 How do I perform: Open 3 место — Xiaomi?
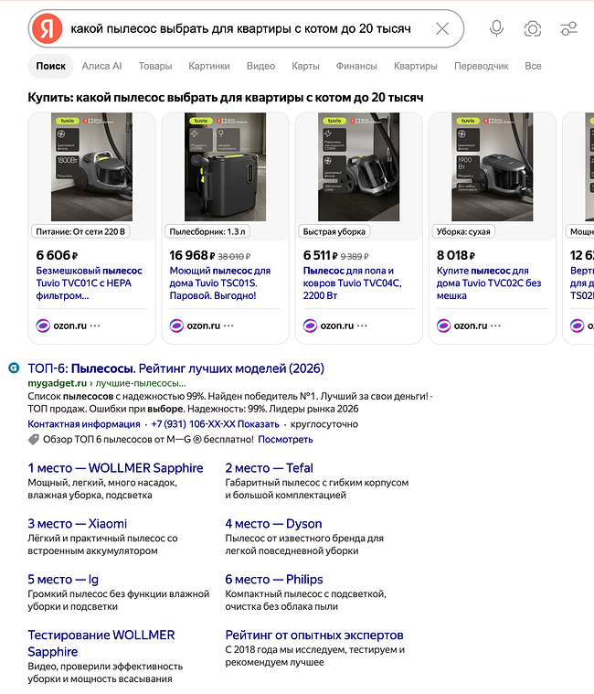[x=78, y=524]
